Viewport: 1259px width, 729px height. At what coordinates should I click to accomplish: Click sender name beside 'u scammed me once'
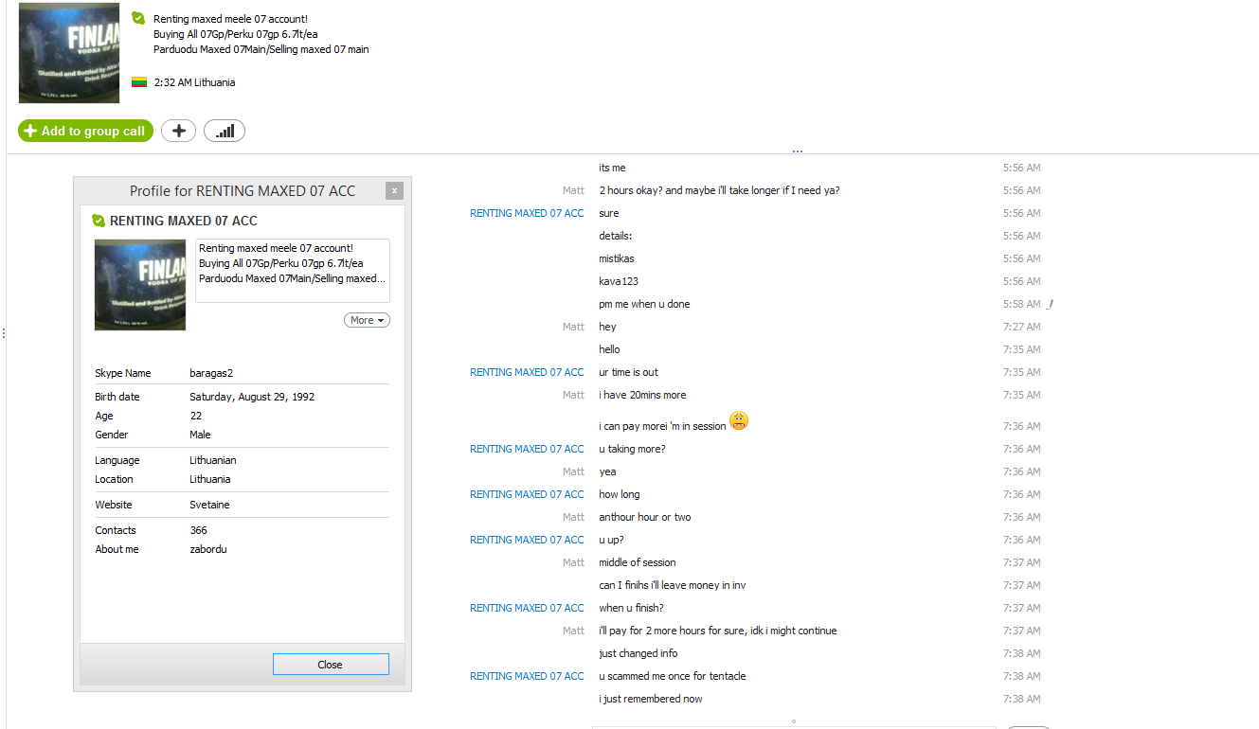(x=527, y=676)
